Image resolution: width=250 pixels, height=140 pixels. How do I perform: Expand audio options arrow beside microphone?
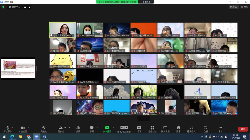[13, 128]
